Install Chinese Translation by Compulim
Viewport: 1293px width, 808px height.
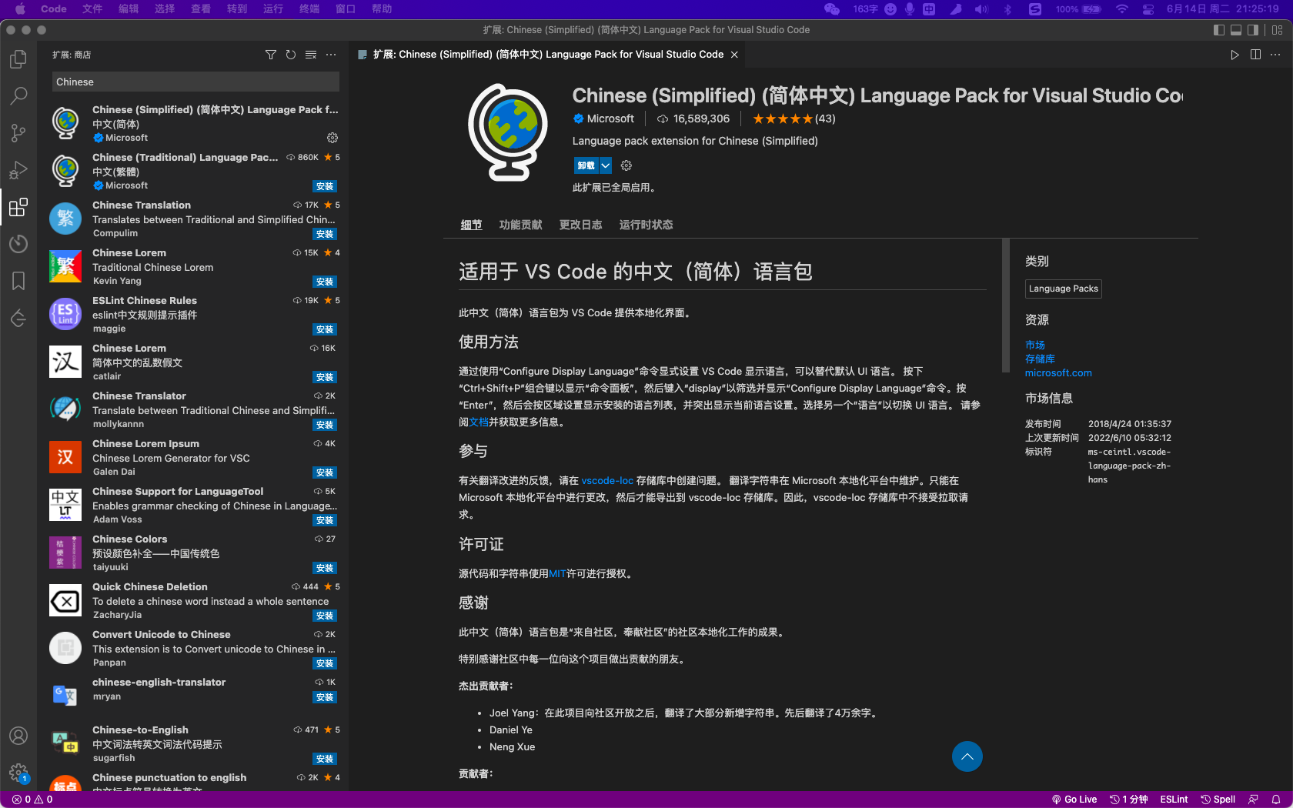(x=325, y=234)
